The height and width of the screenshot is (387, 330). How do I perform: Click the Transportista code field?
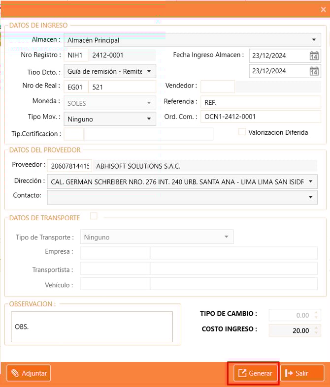115,268
